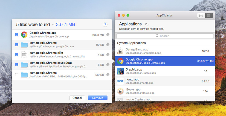This screenshot has height=116, width=226.
Task: Select Graphic.app in the list
Action: pyautogui.click(x=165, y=71)
